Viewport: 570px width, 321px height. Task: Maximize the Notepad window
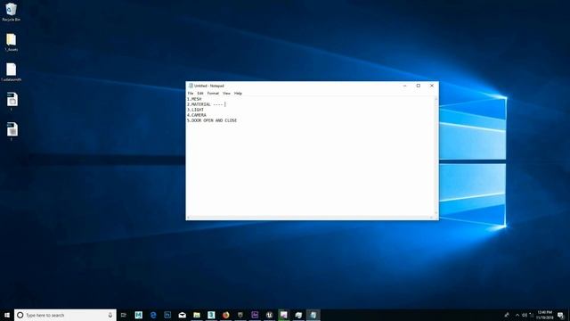click(419, 86)
